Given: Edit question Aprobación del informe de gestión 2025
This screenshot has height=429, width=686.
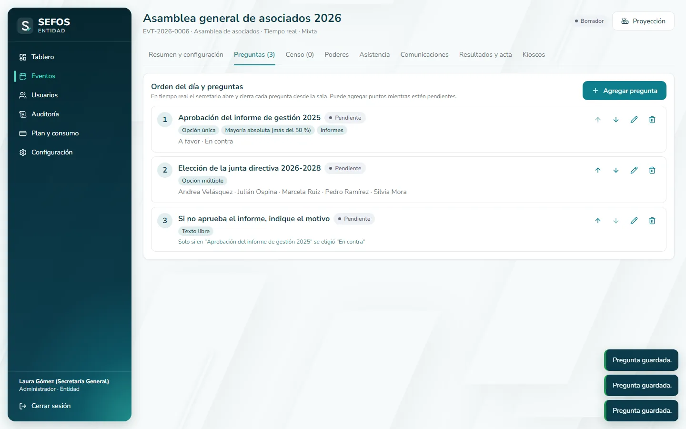Looking at the screenshot, I should click(x=634, y=120).
